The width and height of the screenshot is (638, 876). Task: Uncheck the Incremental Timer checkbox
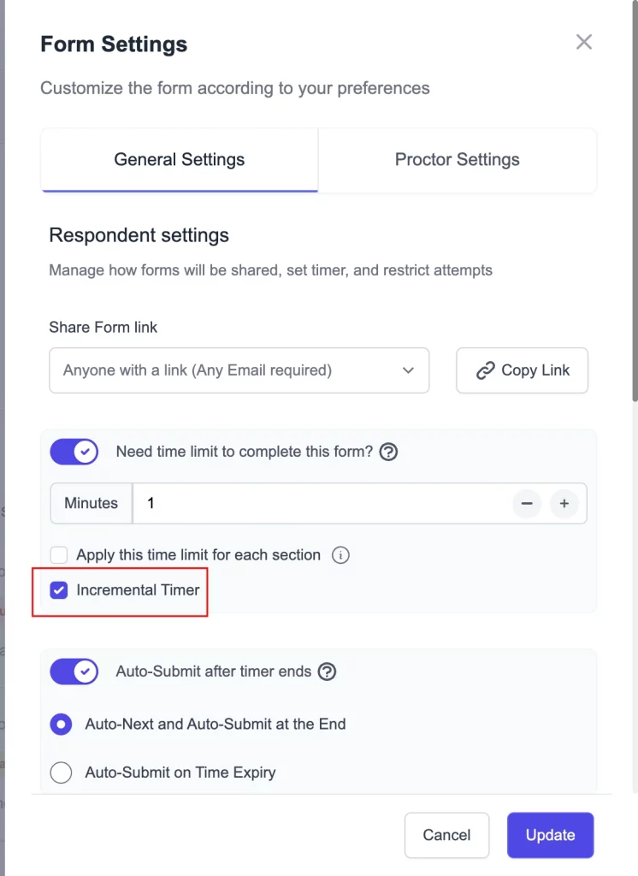point(59,589)
